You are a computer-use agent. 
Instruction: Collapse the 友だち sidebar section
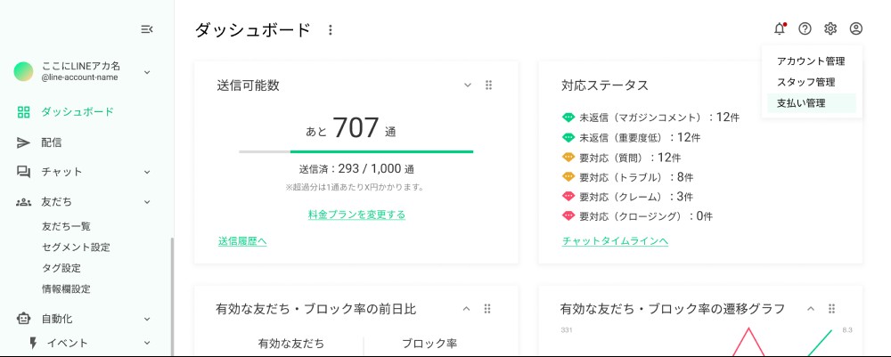tap(147, 202)
